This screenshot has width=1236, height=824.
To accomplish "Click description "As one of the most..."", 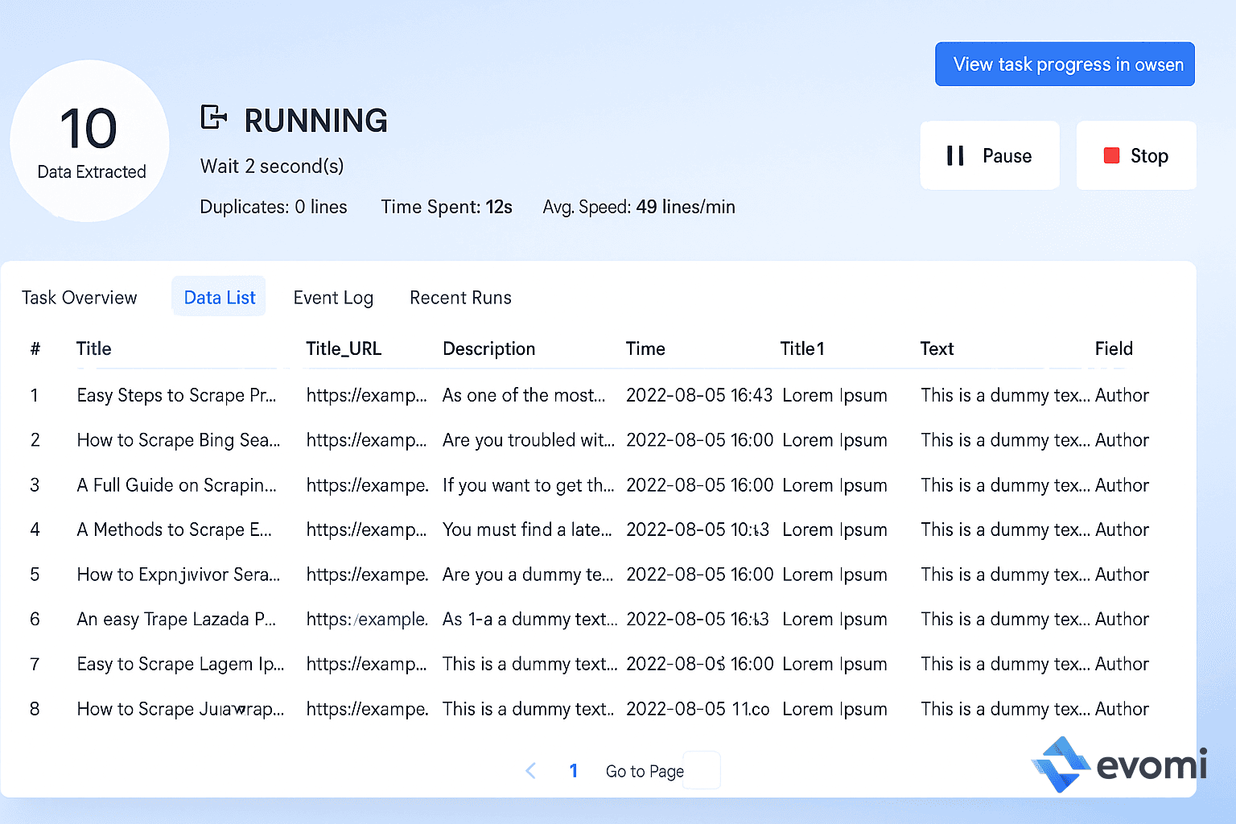I will click(x=524, y=395).
